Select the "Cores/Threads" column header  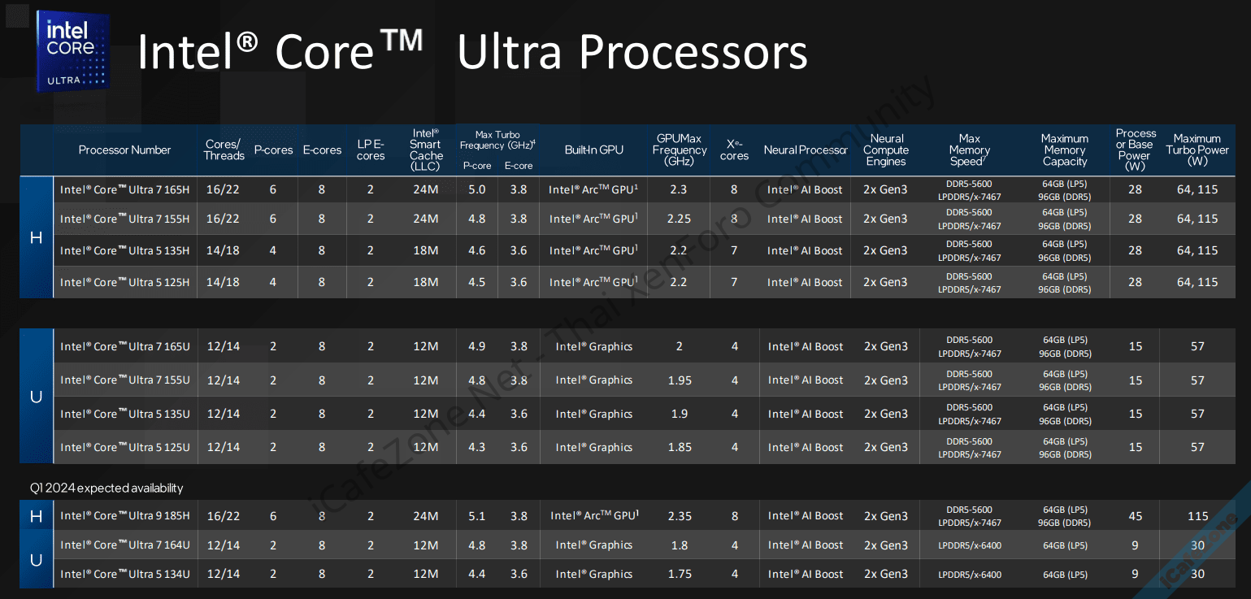(x=224, y=150)
